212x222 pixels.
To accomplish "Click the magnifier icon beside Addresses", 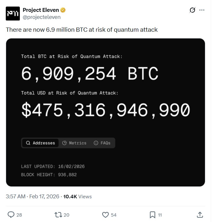I will [x=28, y=143].
